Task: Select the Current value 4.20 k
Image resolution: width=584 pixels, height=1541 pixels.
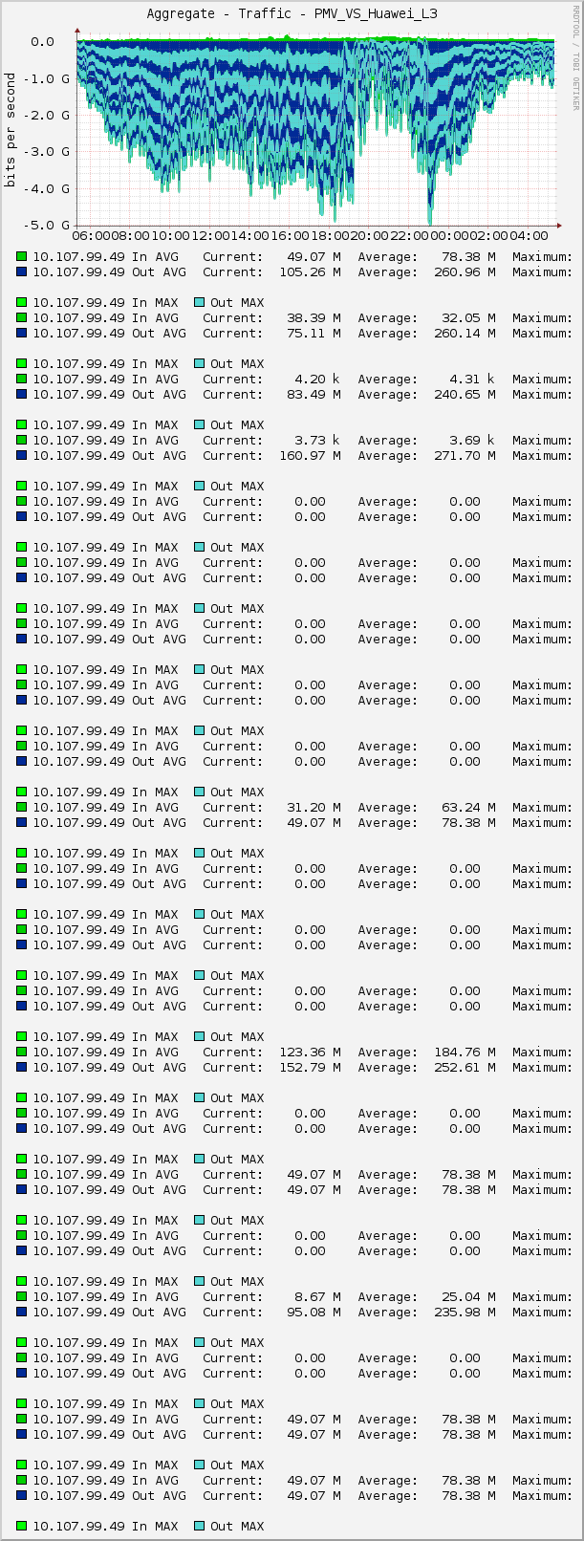Action: 317,380
